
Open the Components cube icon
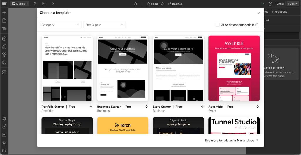pyautogui.click(x=4, y=39)
